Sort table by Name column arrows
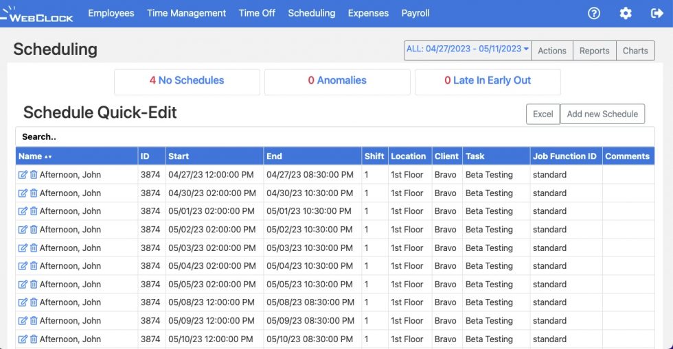This screenshot has height=349, width=673. (48, 157)
